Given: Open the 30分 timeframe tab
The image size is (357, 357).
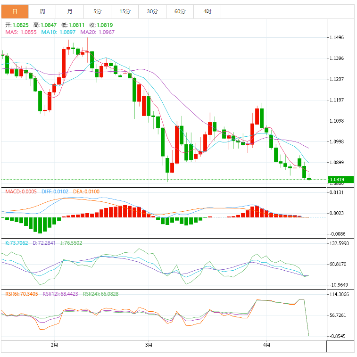Looking at the screenshot, I should pyautogui.click(x=152, y=11).
